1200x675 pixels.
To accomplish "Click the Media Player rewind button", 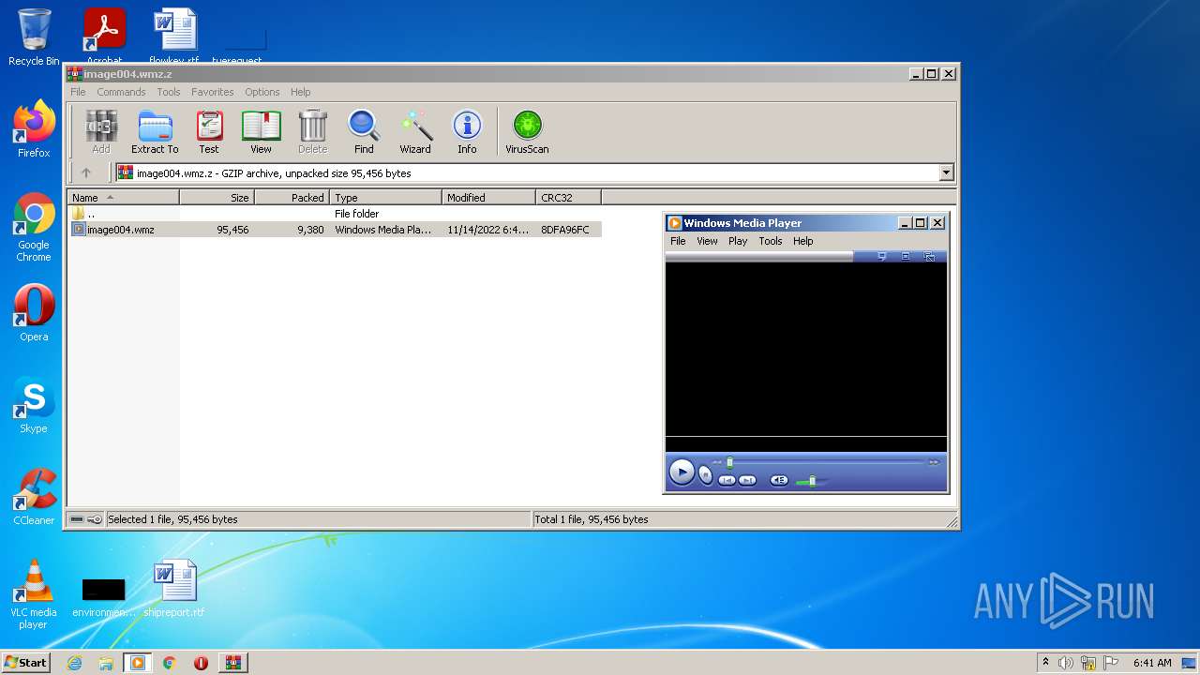I will [x=717, y=462].
